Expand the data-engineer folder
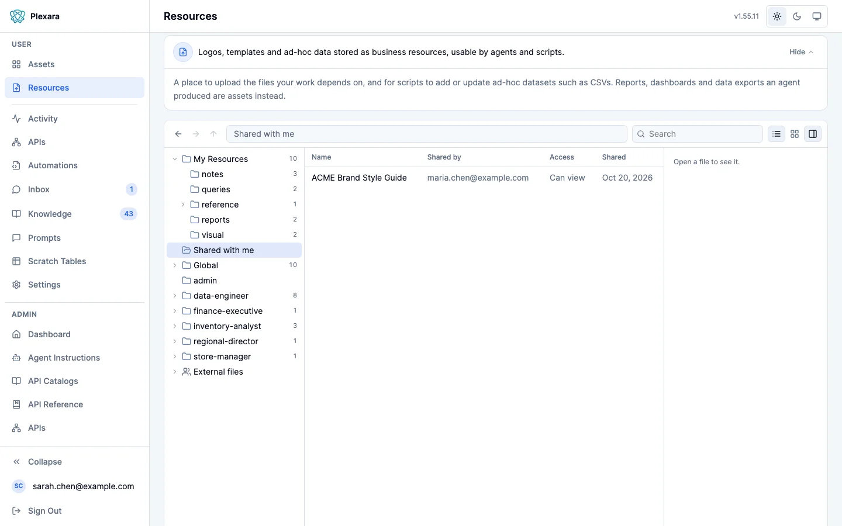 [175, 296]
